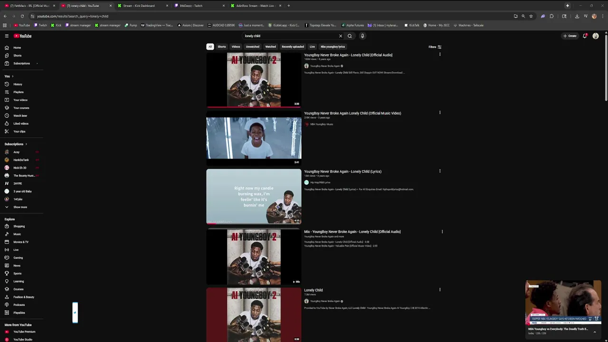The width and height of the screenshot is (608, 342).
Task: Click the browser address bar URL
Action: pyautogui.click(x=72, y=16)
